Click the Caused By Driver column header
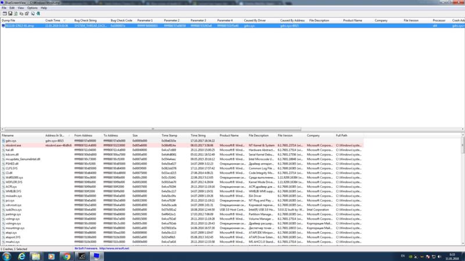Screen dimensions: 465x261 (260, 20)
